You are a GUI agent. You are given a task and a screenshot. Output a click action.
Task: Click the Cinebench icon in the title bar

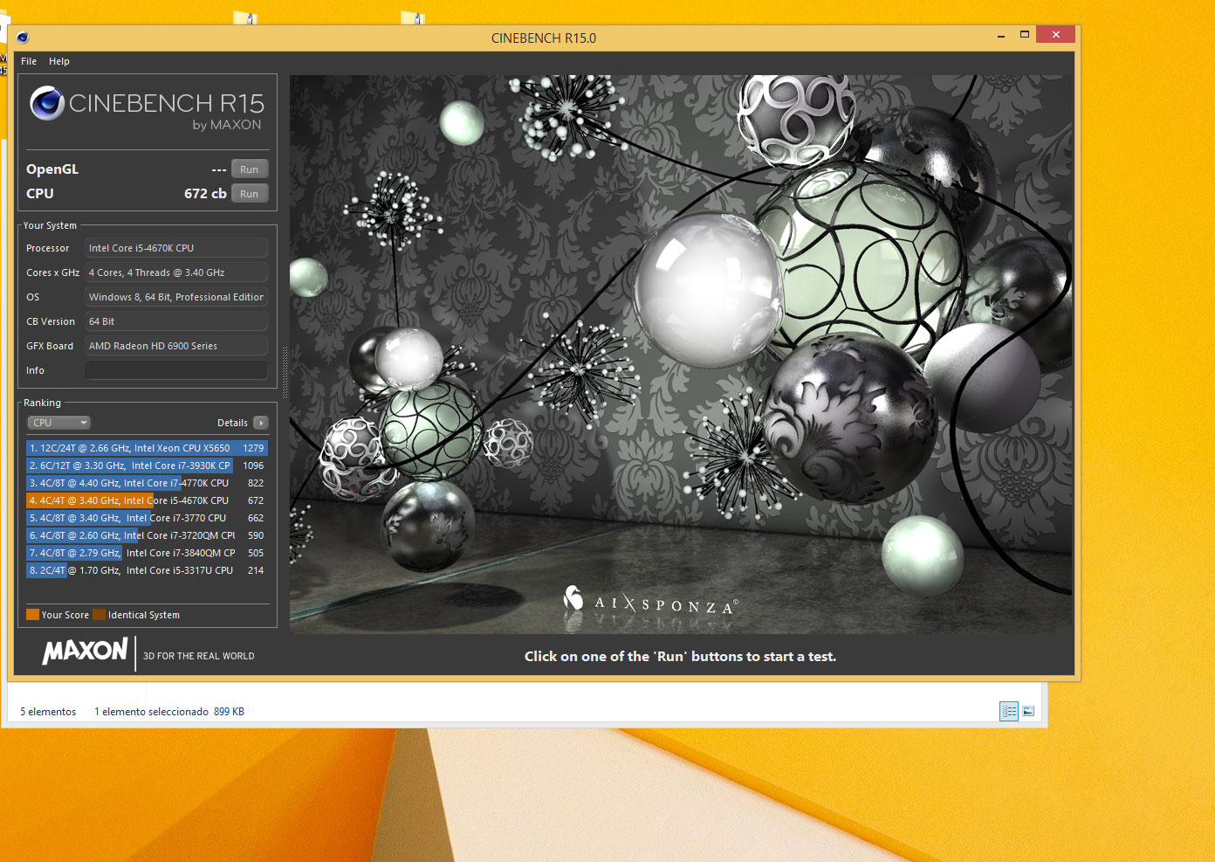(x=23, y=38)
